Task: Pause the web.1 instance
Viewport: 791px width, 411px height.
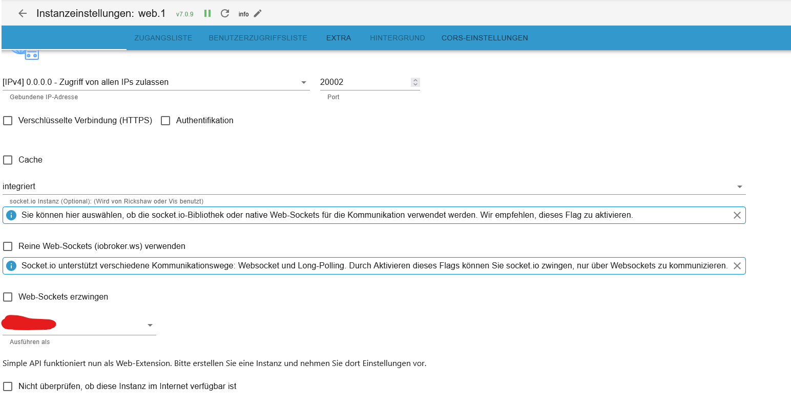Action: 207,14
